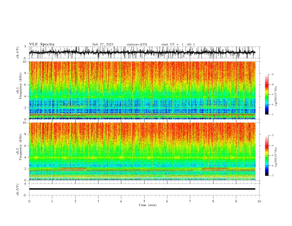Screen dimensions: 292x226
Task: Click the ch.2 spectrogram color bar
Action: (x=267, y=155)
